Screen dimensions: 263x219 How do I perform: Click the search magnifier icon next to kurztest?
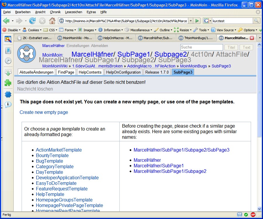pos(256,21)
